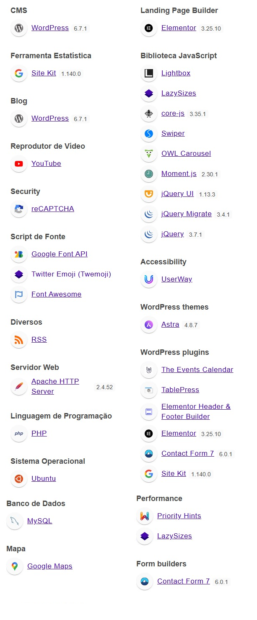The image size is (257, 620).
Task: Open the Priority Hints link
Action: (x=179, y=516)
